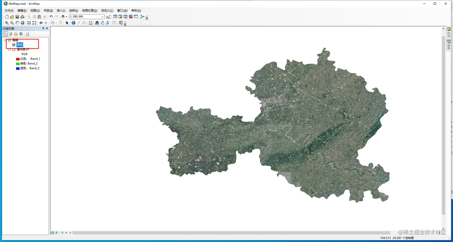Screen dimensions: 453x242
Task: Create a new map document
Action: pos(7,17)
